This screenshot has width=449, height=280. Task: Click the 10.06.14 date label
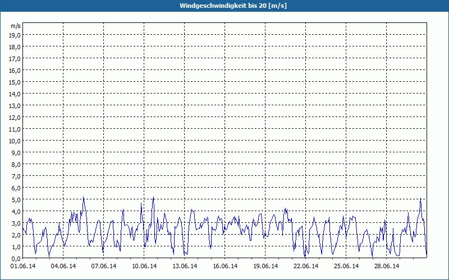[144, 266]
